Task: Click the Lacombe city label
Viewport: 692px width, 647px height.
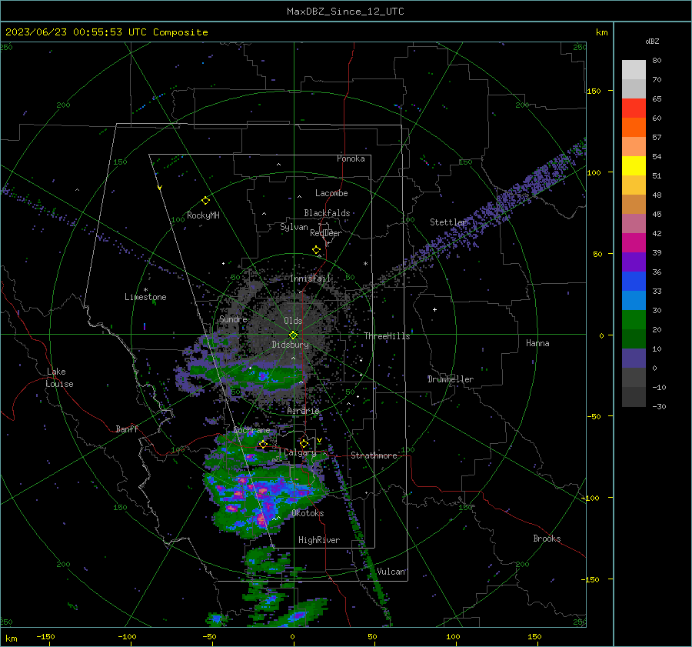Action: pos(331,193)
